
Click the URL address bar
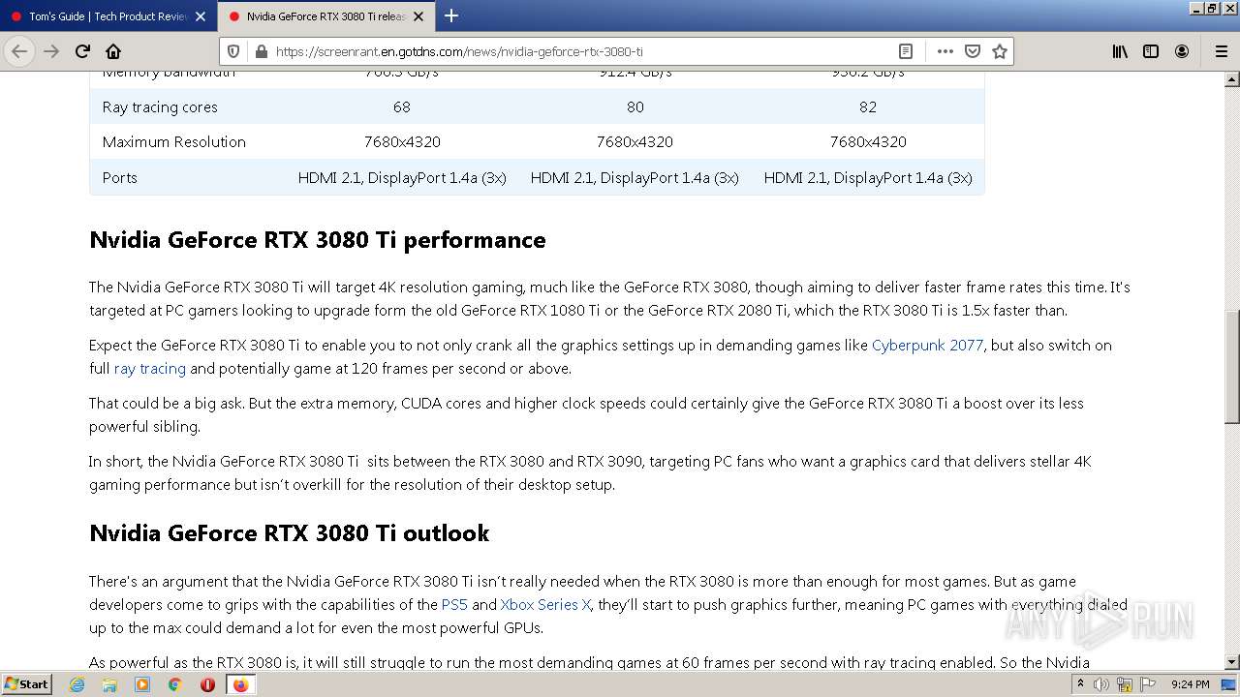tap(581, 51)
